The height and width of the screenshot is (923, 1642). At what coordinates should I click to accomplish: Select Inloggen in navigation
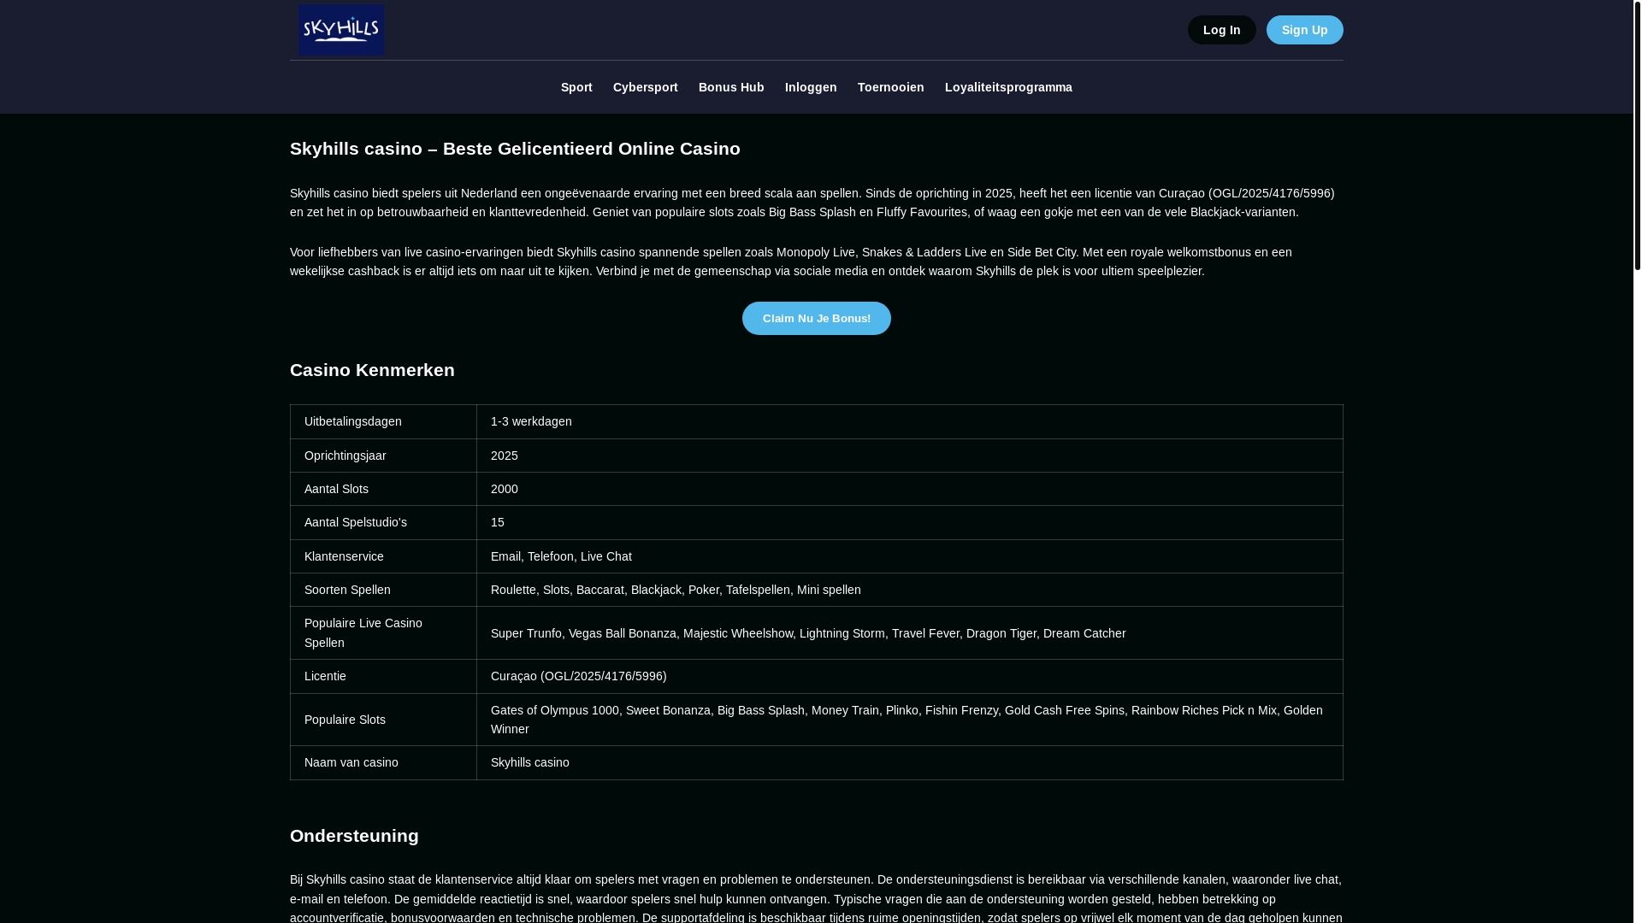pyautogui.click(x=811, y=87)
